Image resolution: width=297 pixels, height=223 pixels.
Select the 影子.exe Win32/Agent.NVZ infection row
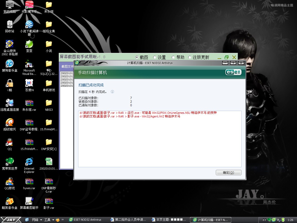pos(130,116)
